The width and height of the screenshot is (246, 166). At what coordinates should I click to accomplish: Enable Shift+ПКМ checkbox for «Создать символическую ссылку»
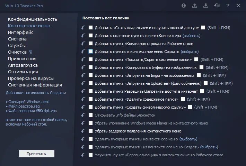pyautogui.click(x=190, y=107)
